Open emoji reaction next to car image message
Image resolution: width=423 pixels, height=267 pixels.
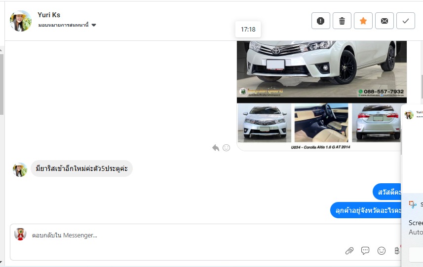pos(227,148)
